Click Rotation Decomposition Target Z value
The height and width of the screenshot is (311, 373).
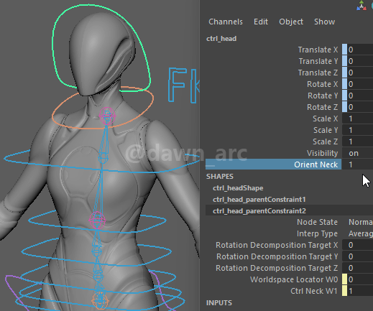[x=357, y=268]
